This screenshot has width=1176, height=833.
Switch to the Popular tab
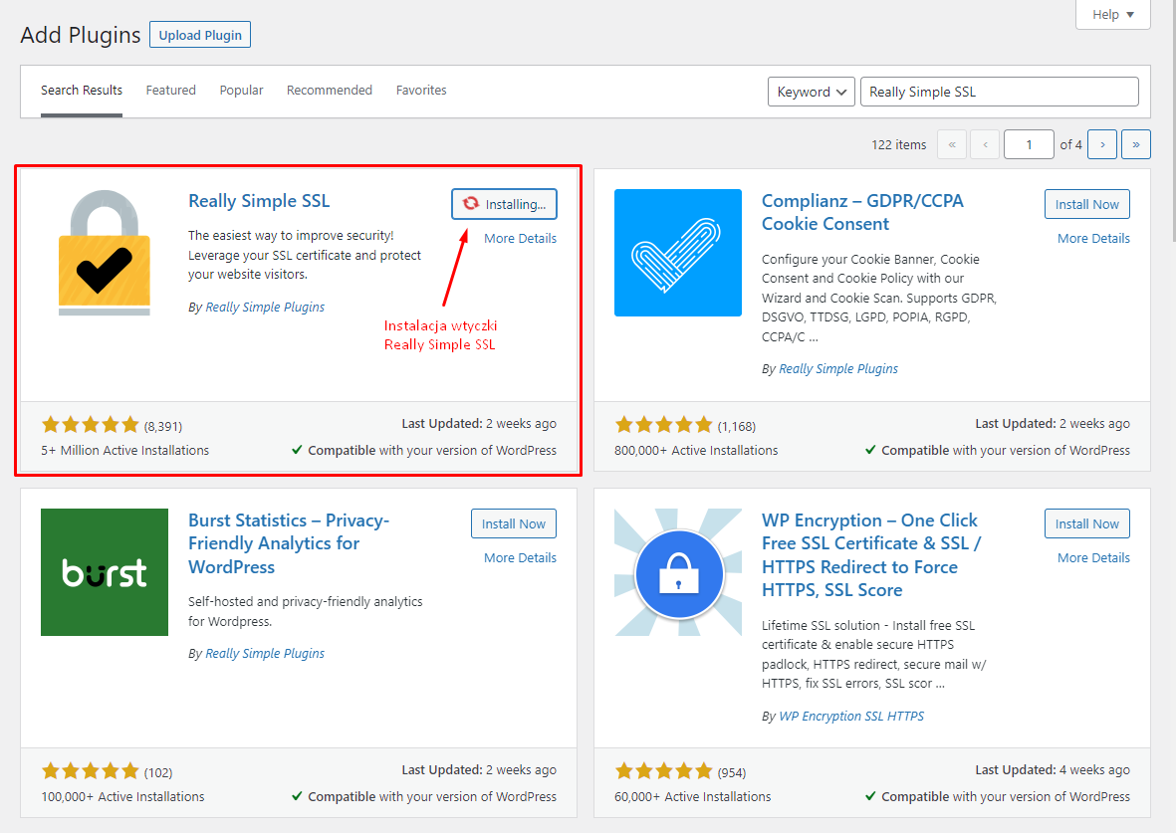click(x=242, y=90)
